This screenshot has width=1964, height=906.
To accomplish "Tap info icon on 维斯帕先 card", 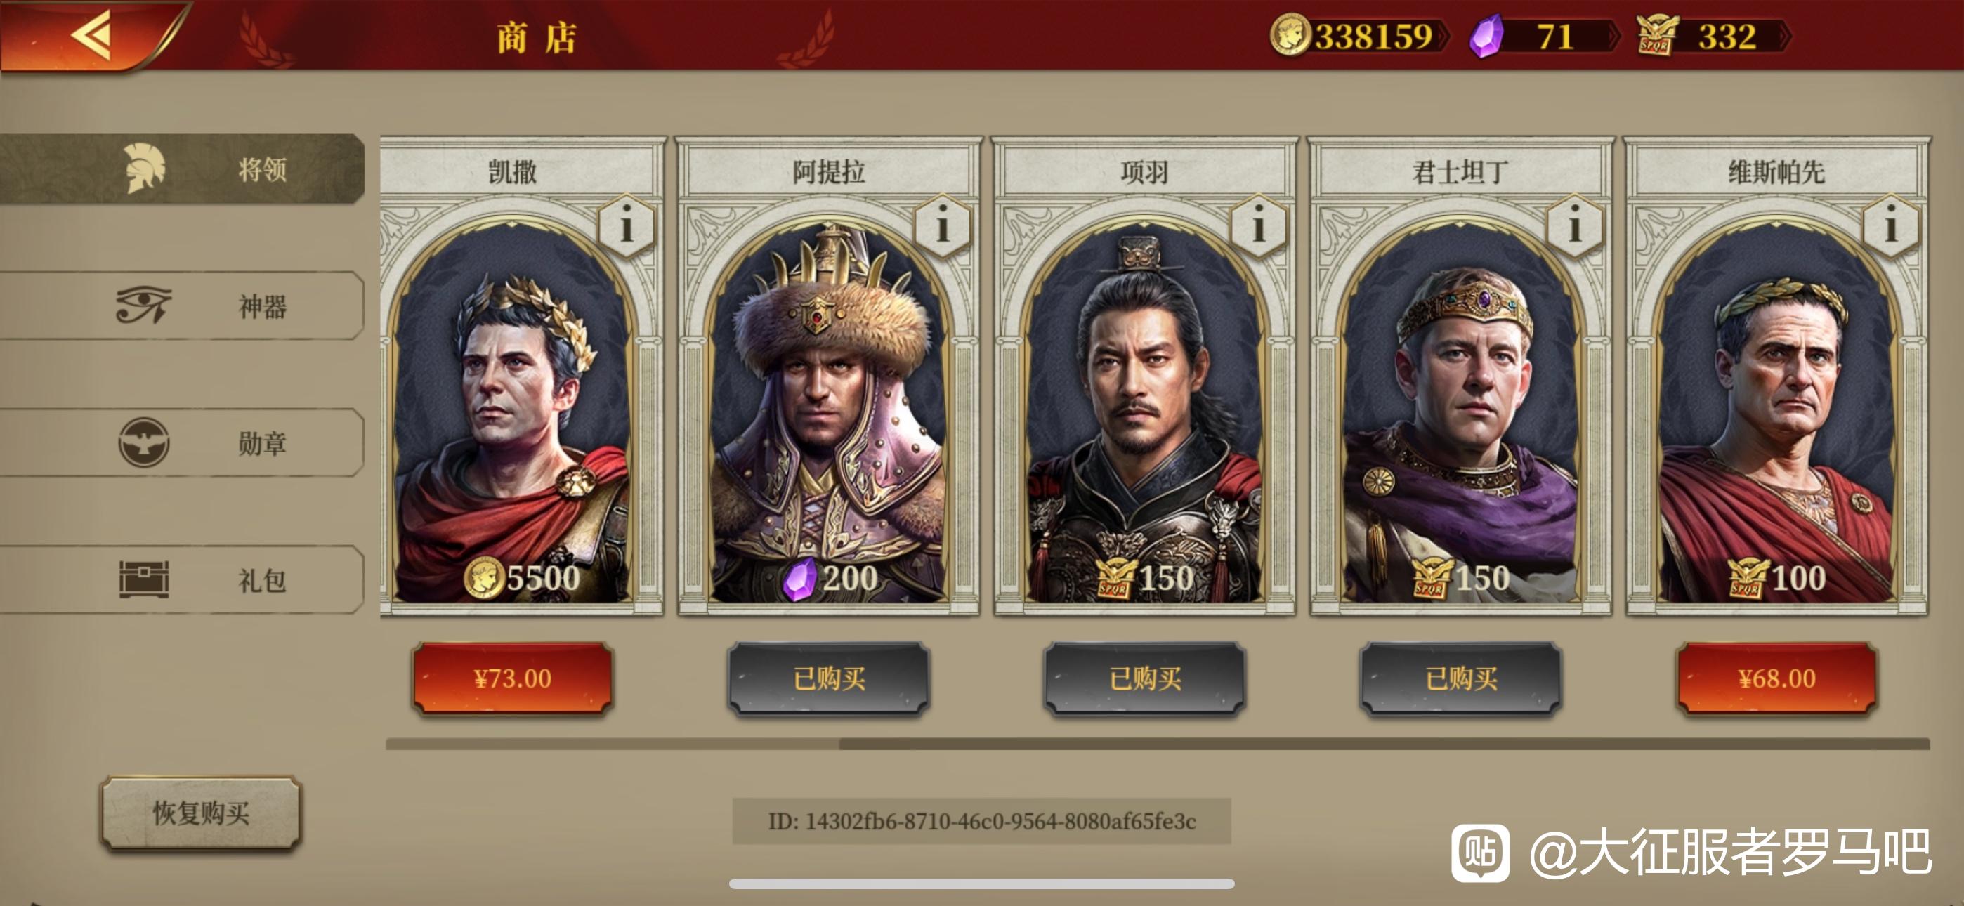I will [1891, 226].
